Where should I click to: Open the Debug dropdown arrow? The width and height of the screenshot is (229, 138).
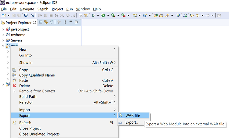pos(98,15)
